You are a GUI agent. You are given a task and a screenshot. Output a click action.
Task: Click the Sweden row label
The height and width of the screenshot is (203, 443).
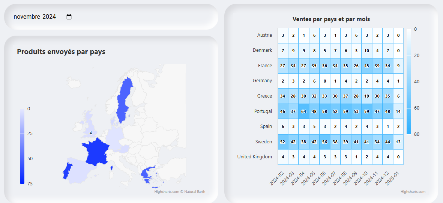pyautogui.click(x=264, y=141)
